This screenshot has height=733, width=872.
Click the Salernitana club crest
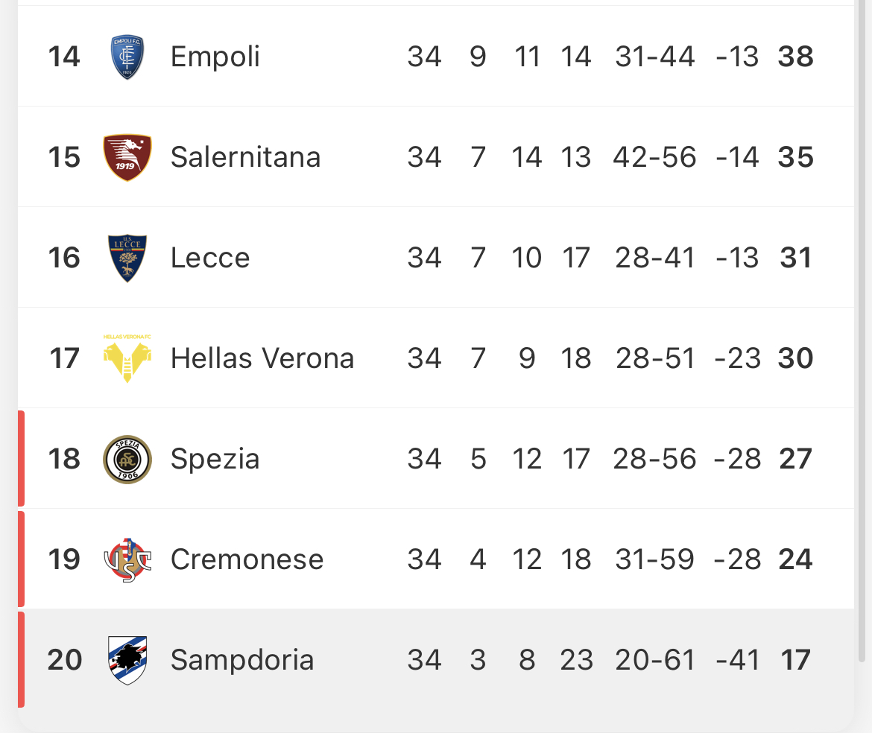127,157
